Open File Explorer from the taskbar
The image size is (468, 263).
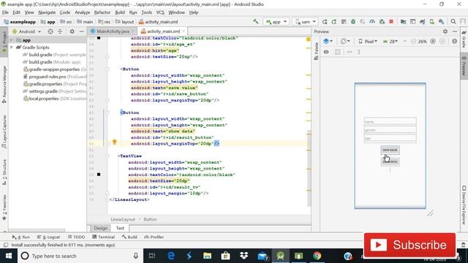pyautogui.click(x=207, y=256)
